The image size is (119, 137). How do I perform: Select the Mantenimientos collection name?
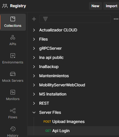click(54, 76)
